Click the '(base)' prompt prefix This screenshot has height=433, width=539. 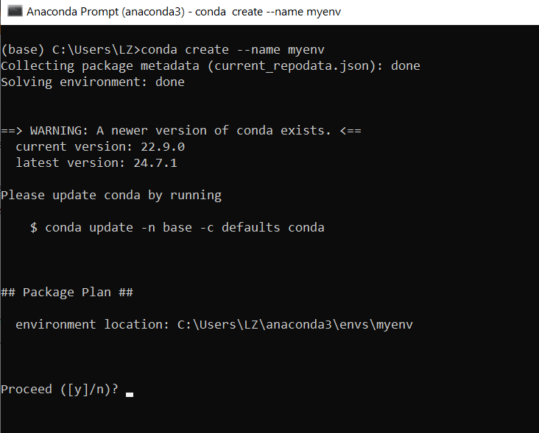coord(23,50)
